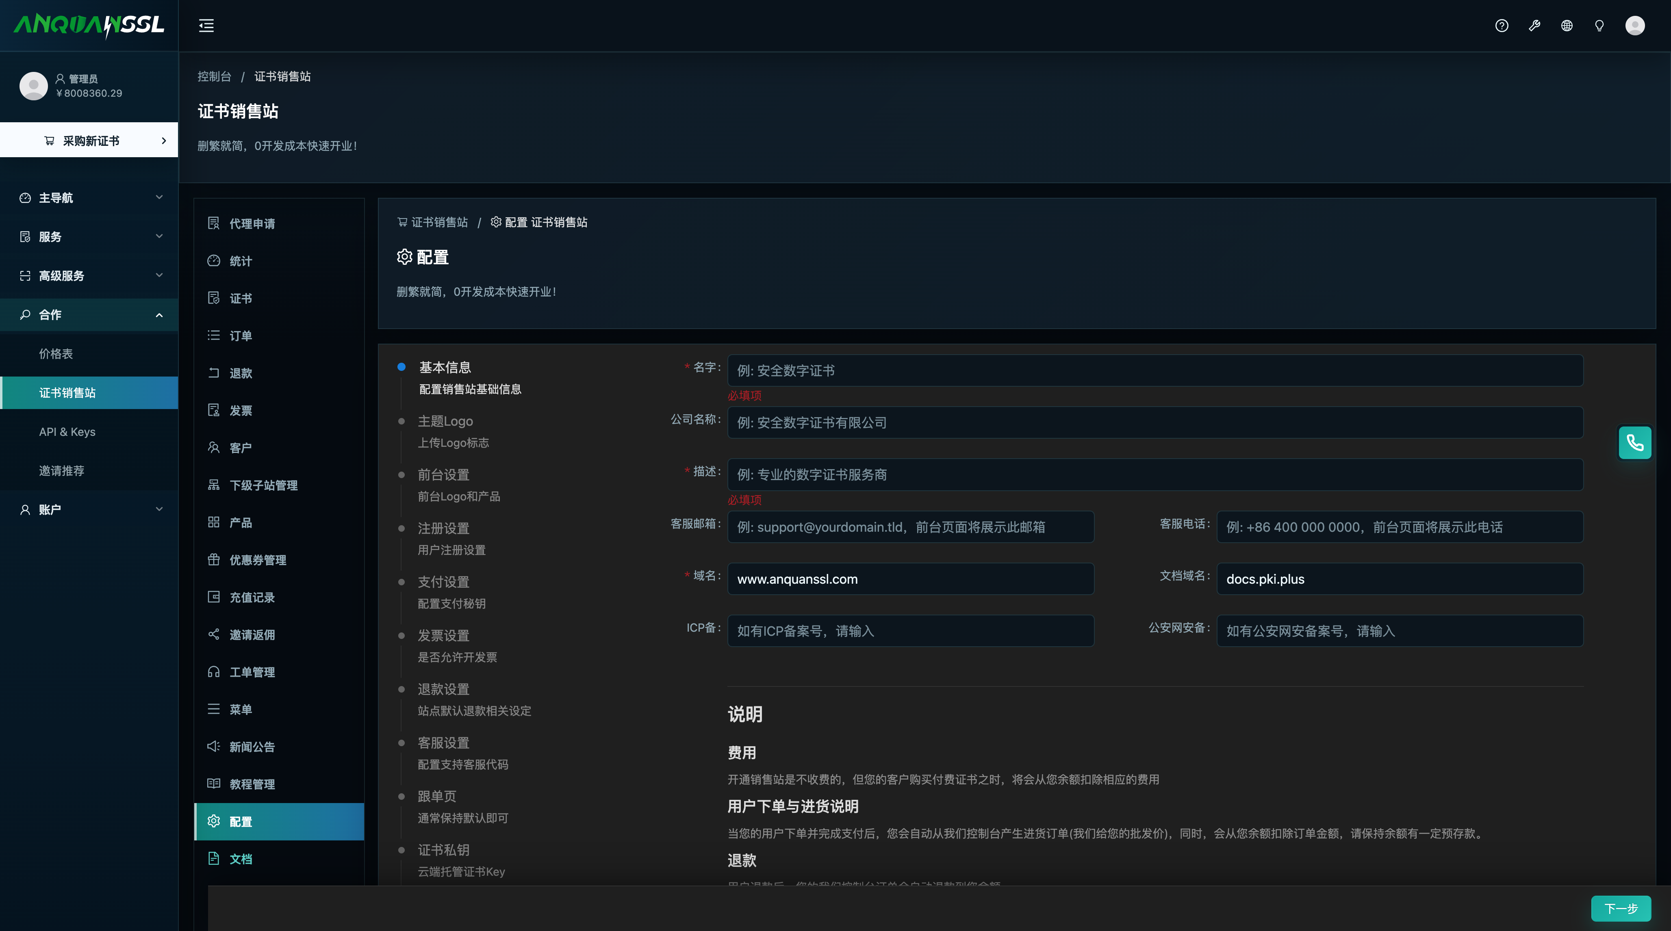
Task: Go to the 主题Logo step
Action: pos(445,421)
